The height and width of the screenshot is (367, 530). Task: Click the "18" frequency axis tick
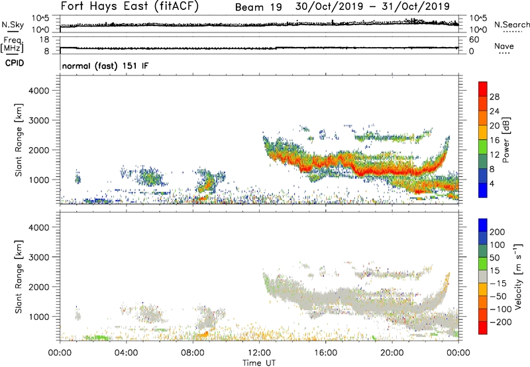click(44, 40)
